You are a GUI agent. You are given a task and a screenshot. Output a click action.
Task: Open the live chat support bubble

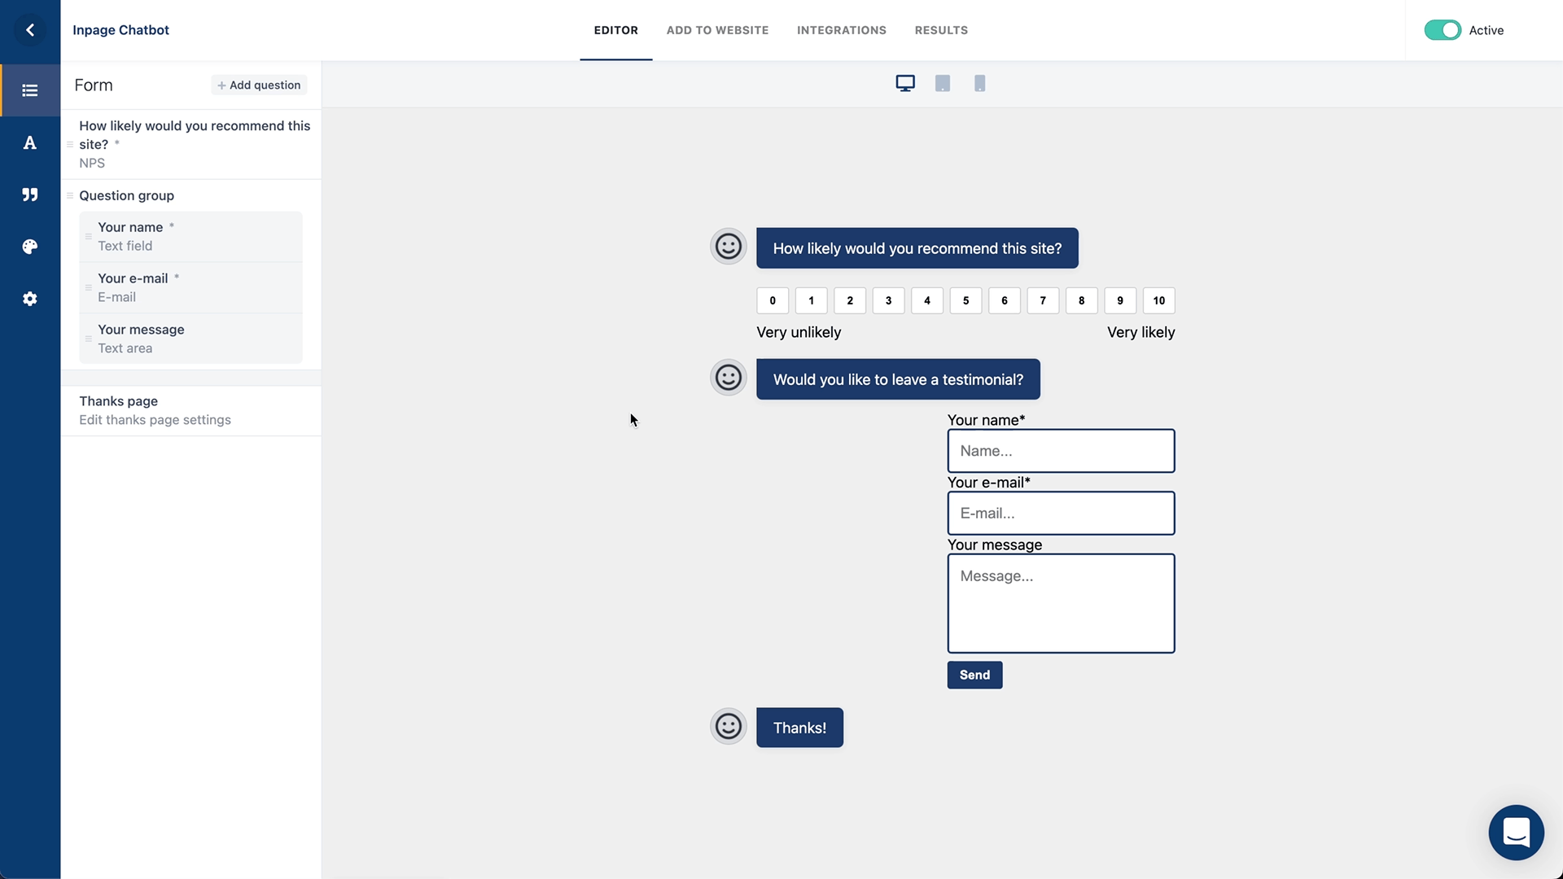coord(1516,833)
